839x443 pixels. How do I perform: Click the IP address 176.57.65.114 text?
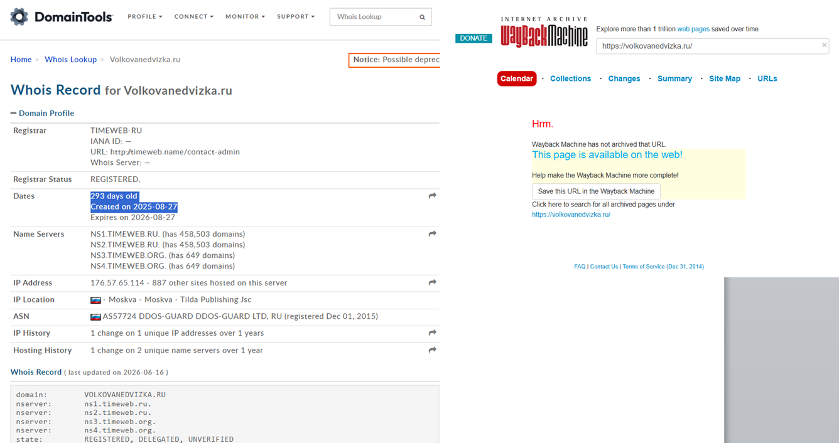tap(117, 283)
